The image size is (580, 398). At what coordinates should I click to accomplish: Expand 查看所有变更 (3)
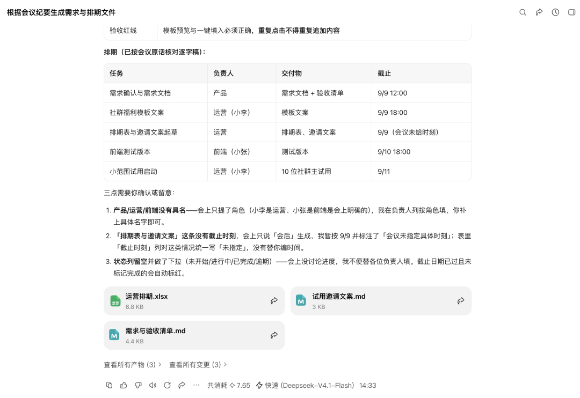pos(198,365)
